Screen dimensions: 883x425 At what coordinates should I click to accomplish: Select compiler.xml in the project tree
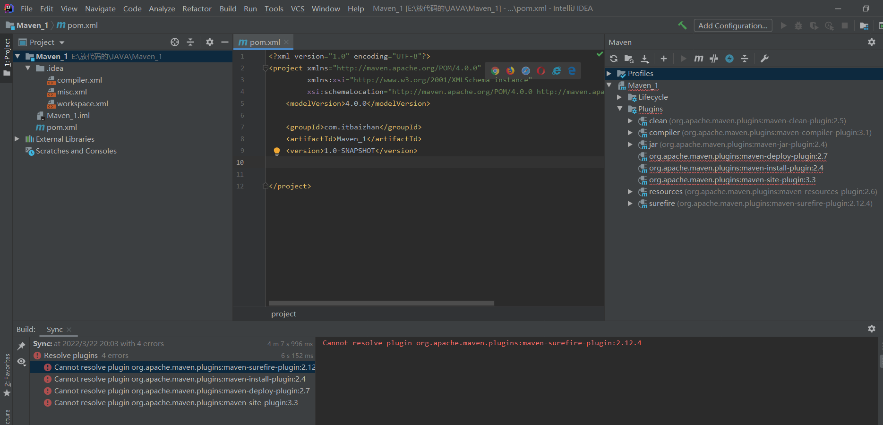coord(79,80)
